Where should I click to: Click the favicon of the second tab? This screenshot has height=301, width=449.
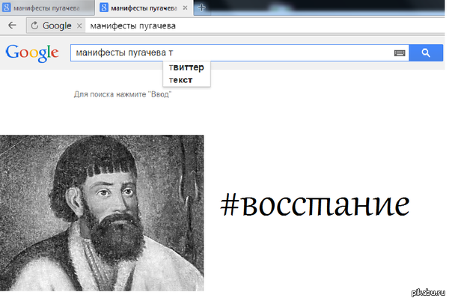click(103, 7)
